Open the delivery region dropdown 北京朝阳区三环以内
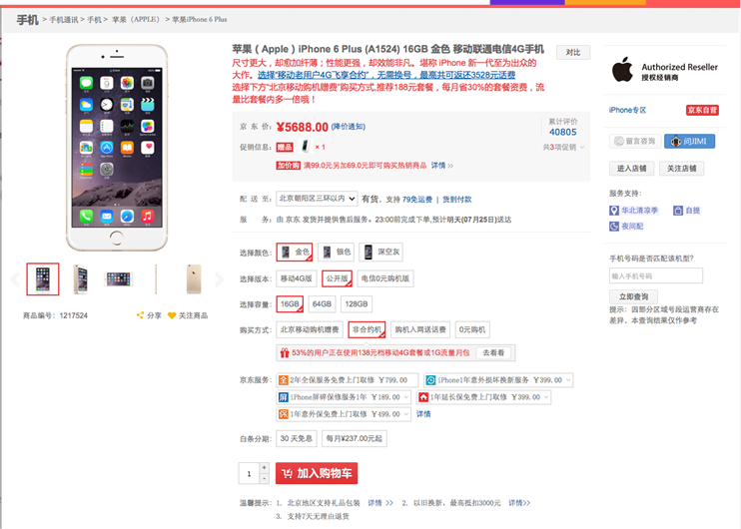741x529 pixels. (317, 199)
